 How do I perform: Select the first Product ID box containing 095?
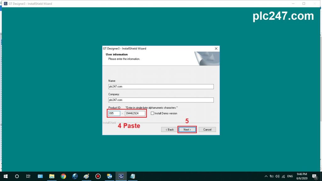click(x=114, y=113)
